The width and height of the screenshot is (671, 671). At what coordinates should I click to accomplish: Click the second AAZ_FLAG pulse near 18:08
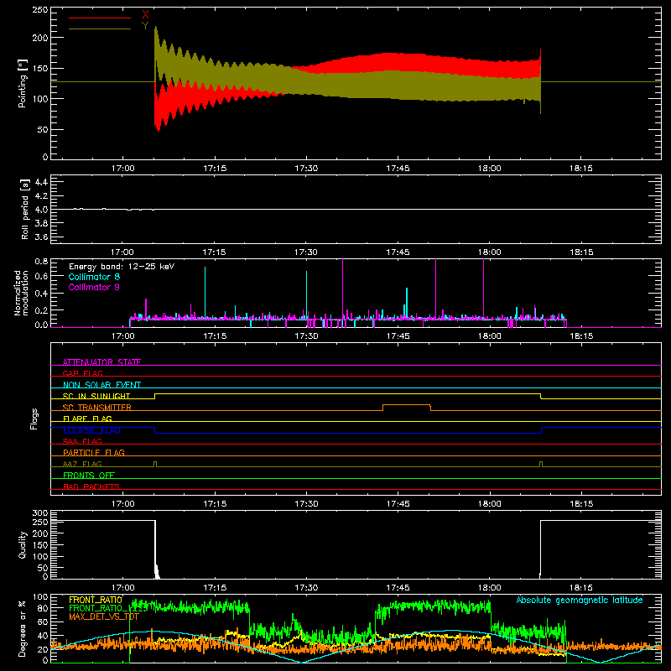coord(541,464)
